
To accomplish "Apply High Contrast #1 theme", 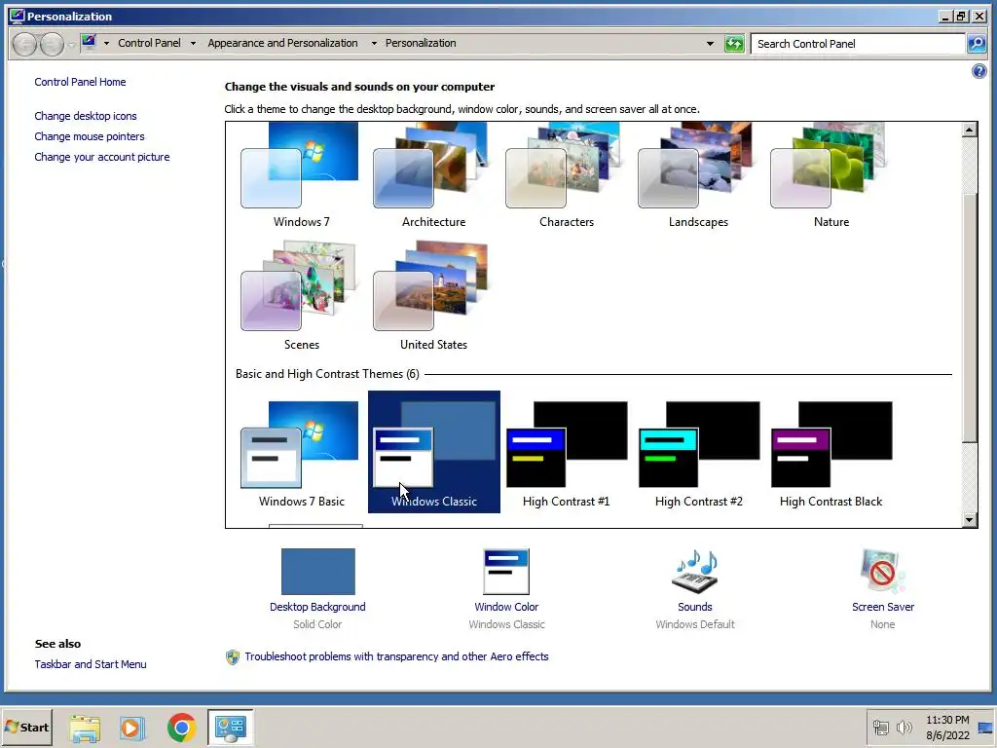I will [x=566, y=452].
